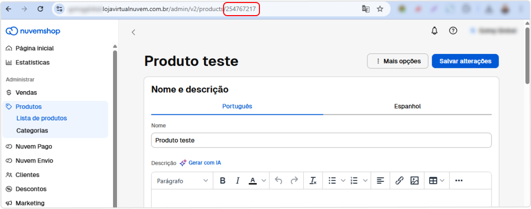531x209 pixels.
Task: Click the Nome input field
Action: tap(322, 140)
